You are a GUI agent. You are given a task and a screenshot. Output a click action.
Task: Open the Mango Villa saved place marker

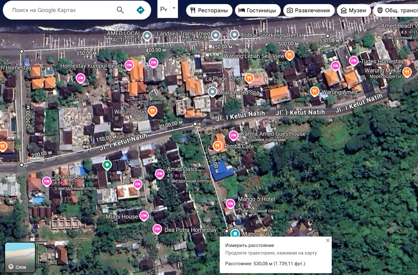point(235,234)
